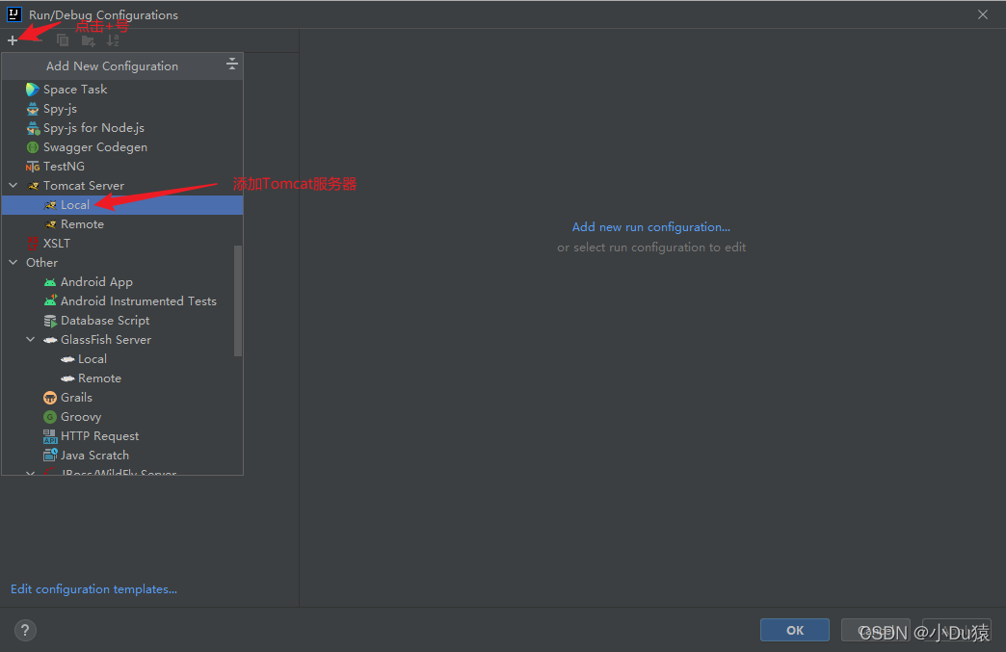Click the Tomcat Server cat icon
Viewport: 1006px width, 652px height.
[34, 186]
